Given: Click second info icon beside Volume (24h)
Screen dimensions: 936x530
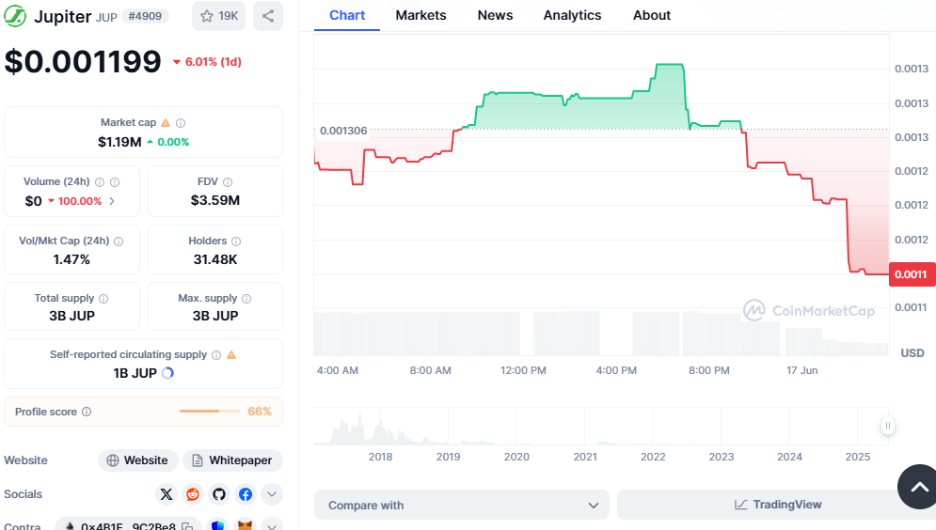Looking at the screenshot, I should [115, 181].
